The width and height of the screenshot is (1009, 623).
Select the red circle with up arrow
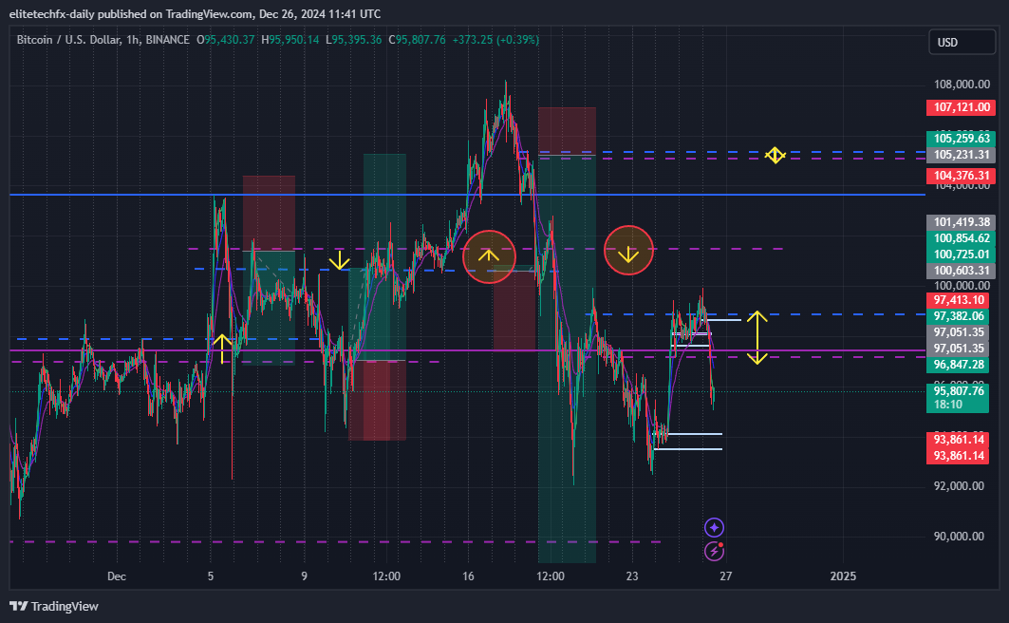point(489,256)
